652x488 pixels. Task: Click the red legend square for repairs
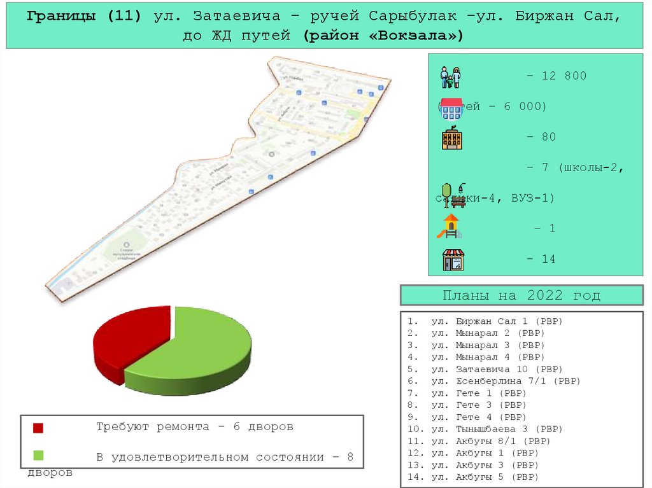38,428
